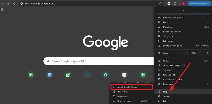Decrease zoom with the minus button
The width and height of the screenshot is (212, 104).
187,53
